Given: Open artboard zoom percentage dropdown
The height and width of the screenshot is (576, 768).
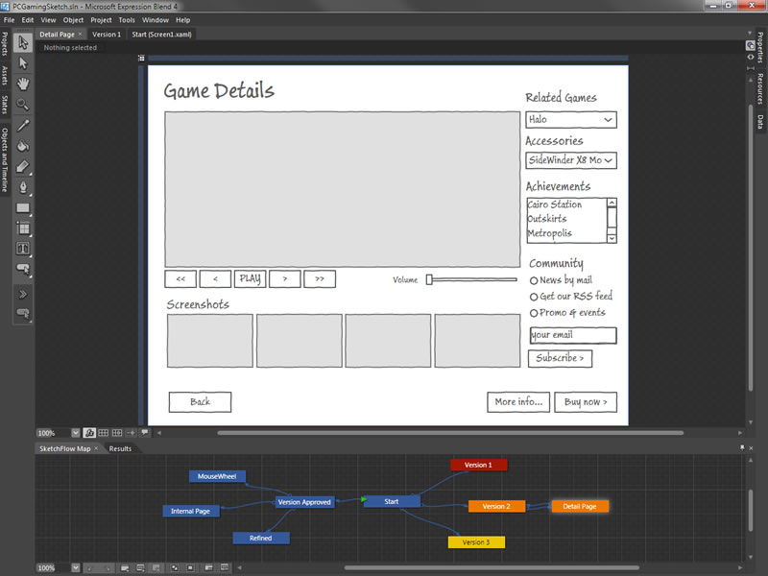Looking at the screenshot, I should point(75,433).
